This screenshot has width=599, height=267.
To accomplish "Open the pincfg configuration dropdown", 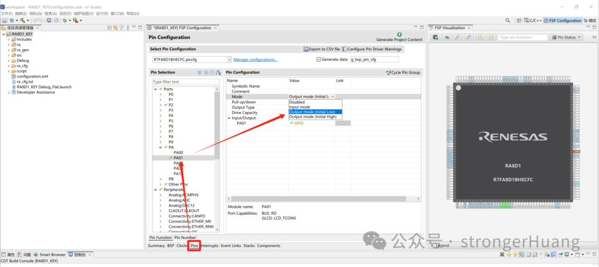I will tap(229, 59).
